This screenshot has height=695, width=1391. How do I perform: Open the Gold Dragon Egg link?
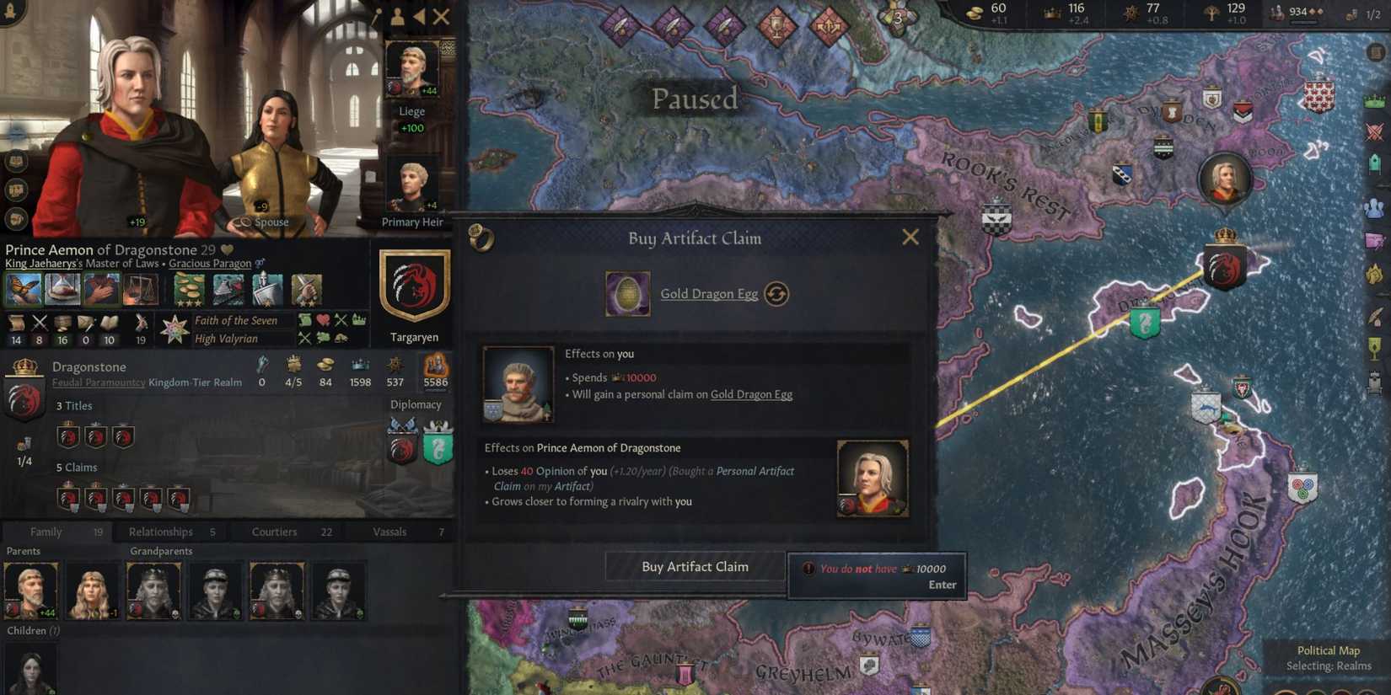coord(709,294)
